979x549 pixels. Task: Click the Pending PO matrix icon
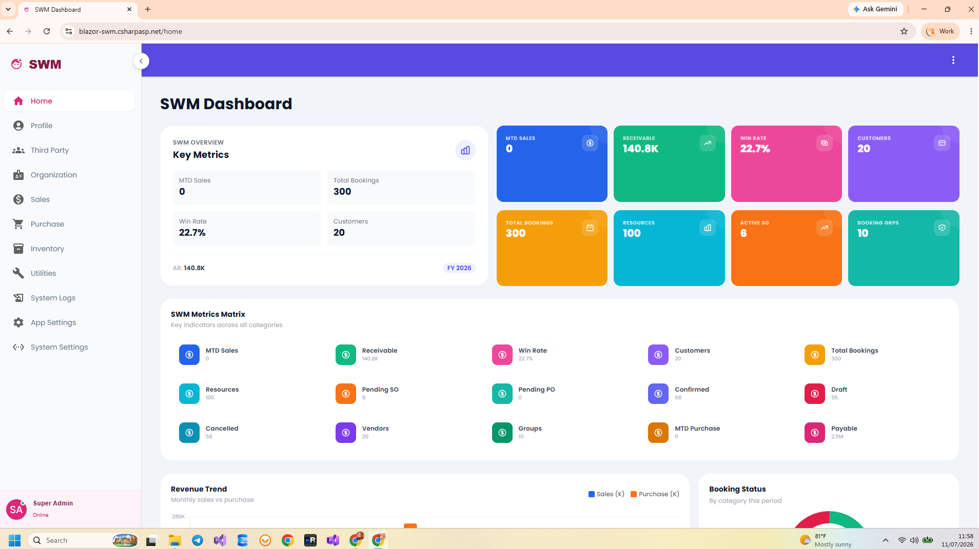coord(502,394)
